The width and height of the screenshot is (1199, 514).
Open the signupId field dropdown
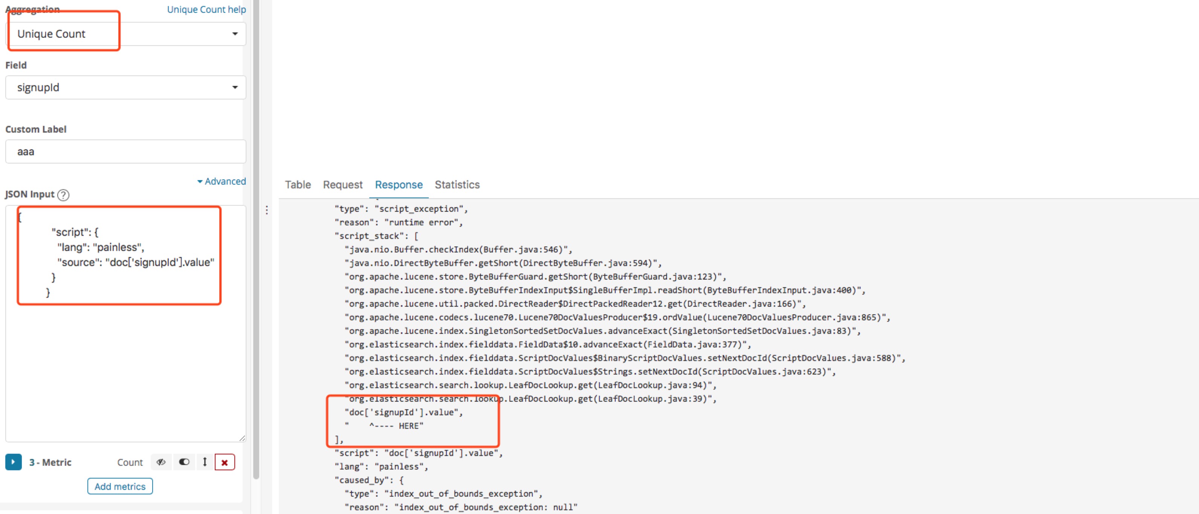tap(126, 87)
